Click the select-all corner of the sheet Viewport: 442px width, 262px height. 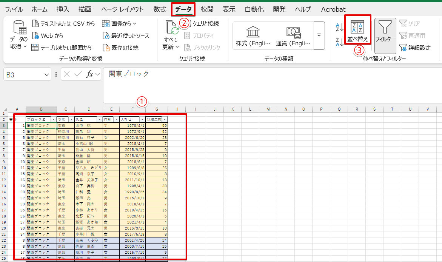(5, 109)
